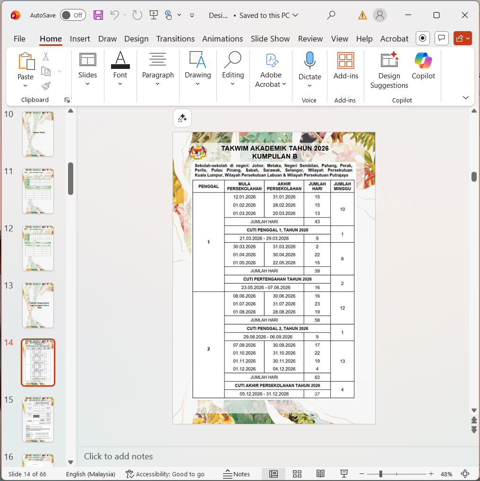Click the Format Painter brush icon
This screenshot has height=481, width=480.
46,86
